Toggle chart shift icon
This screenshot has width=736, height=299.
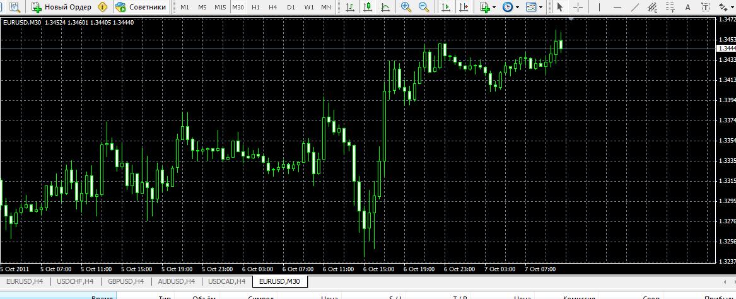(x=464, y=7)
